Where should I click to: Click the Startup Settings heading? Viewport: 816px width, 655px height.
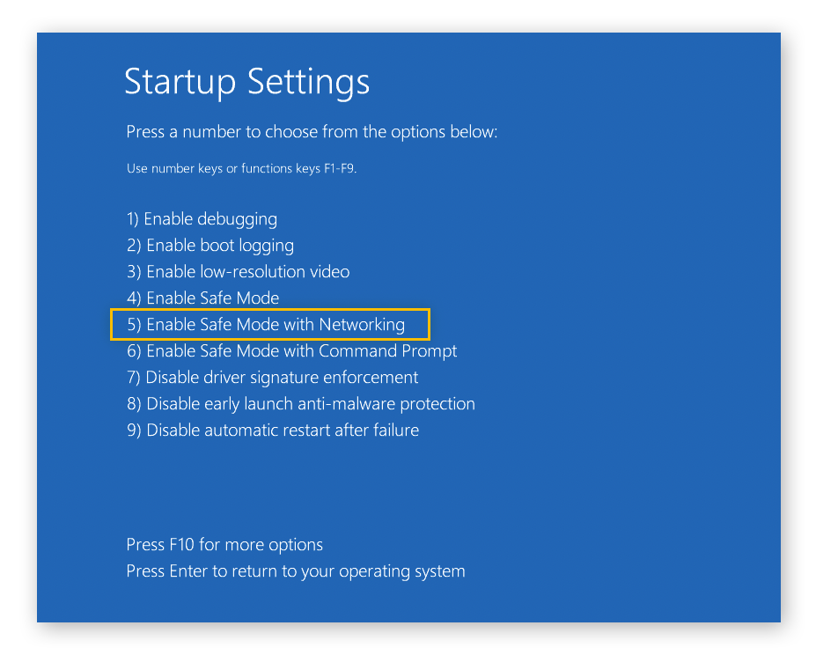pos(246,82)
